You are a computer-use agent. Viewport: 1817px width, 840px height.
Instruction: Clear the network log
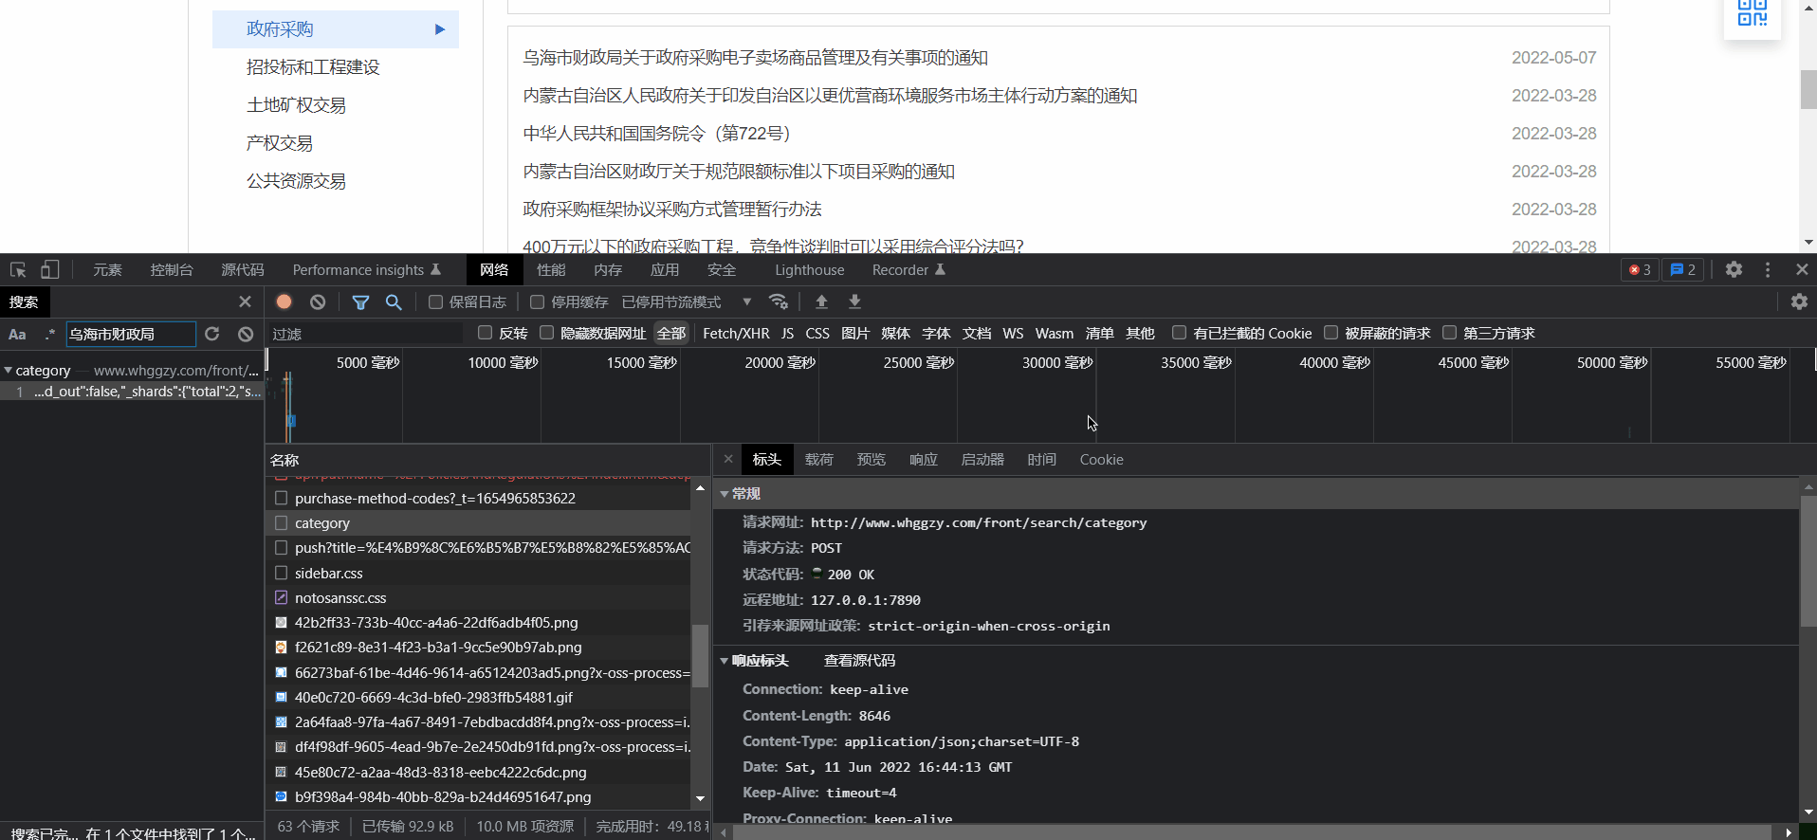318,301
